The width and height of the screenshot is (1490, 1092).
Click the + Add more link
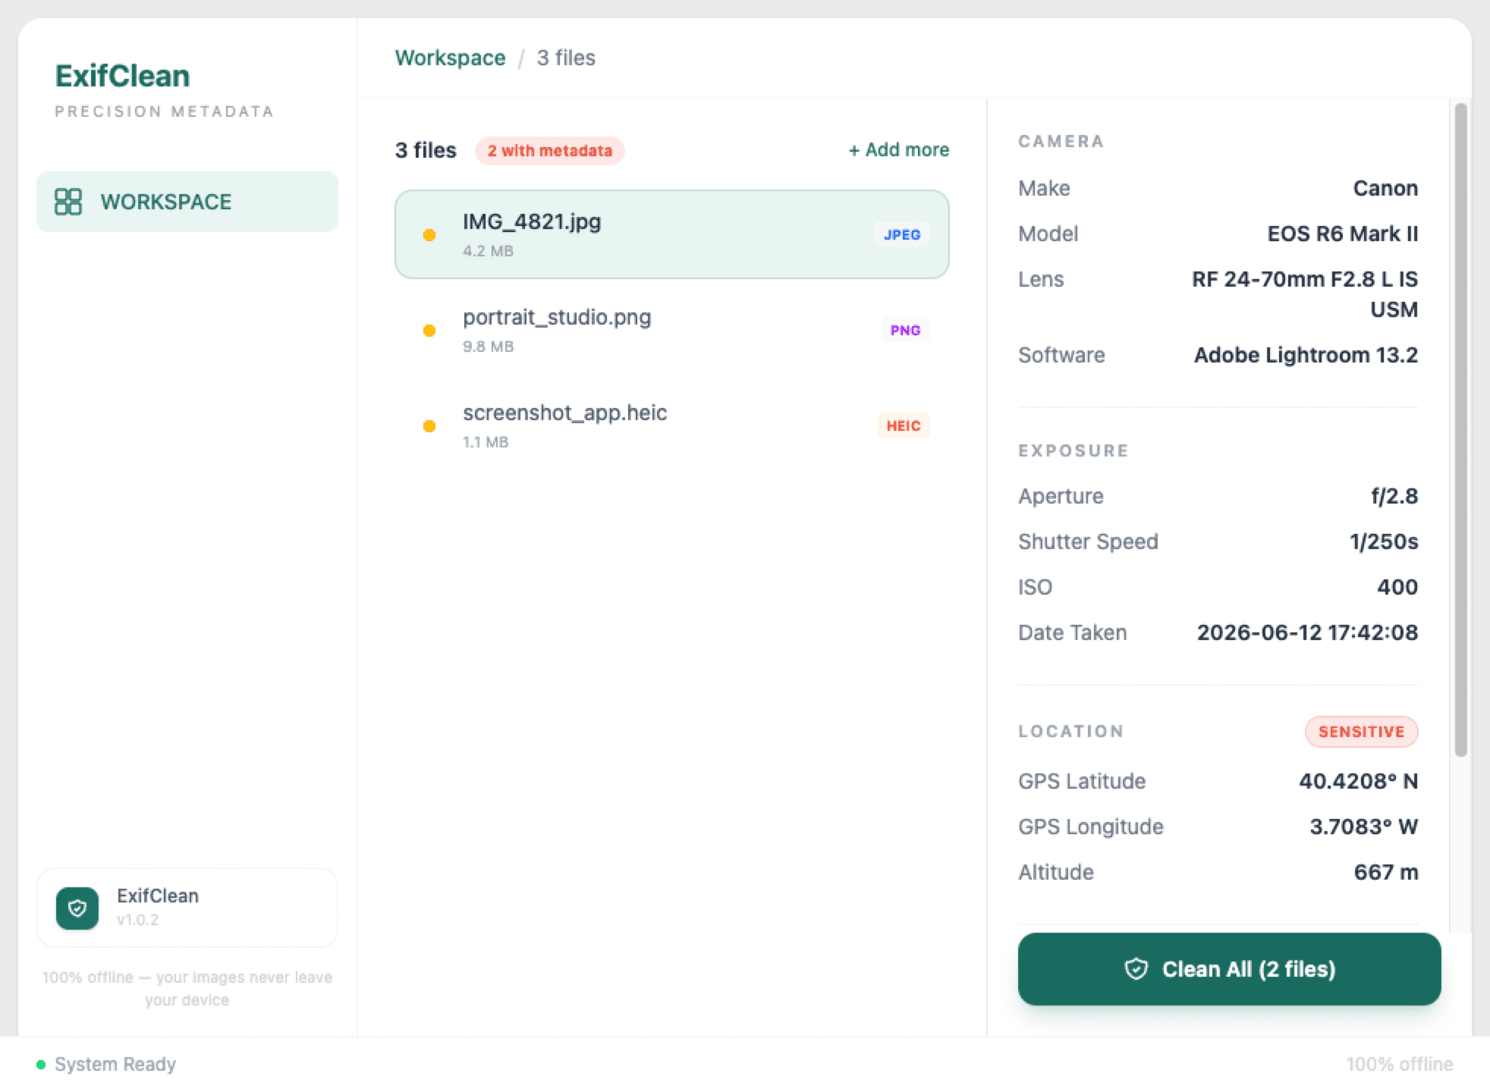pos(898,150)
